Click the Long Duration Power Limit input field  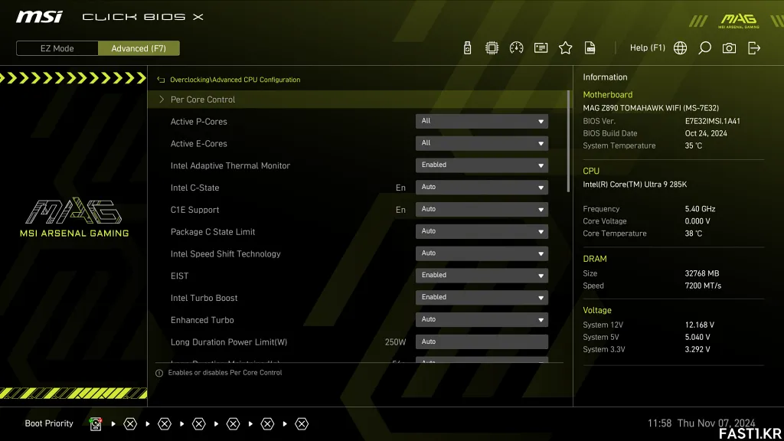(x=482, y=341)
